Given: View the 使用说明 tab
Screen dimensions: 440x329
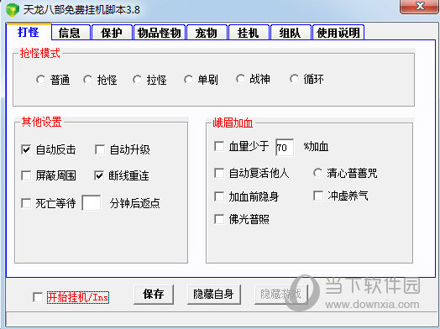Looking at the screenshot, I should click(338, 33).
